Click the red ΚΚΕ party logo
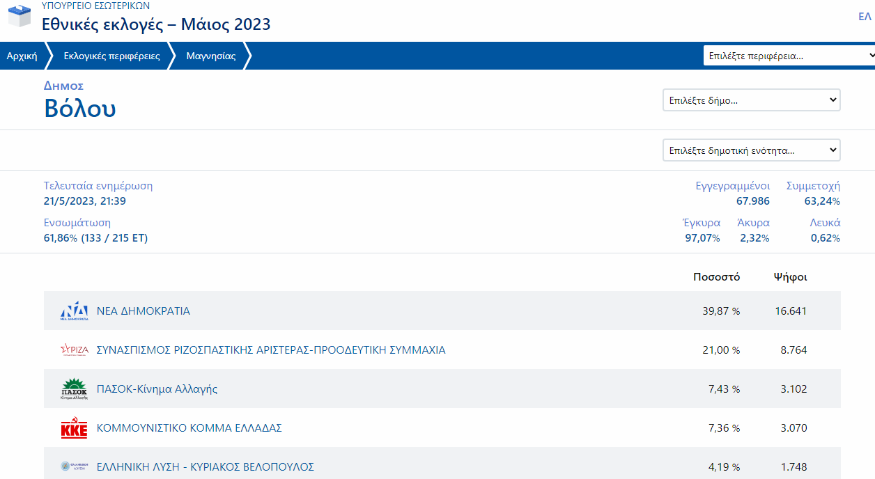 click(74, 428)
